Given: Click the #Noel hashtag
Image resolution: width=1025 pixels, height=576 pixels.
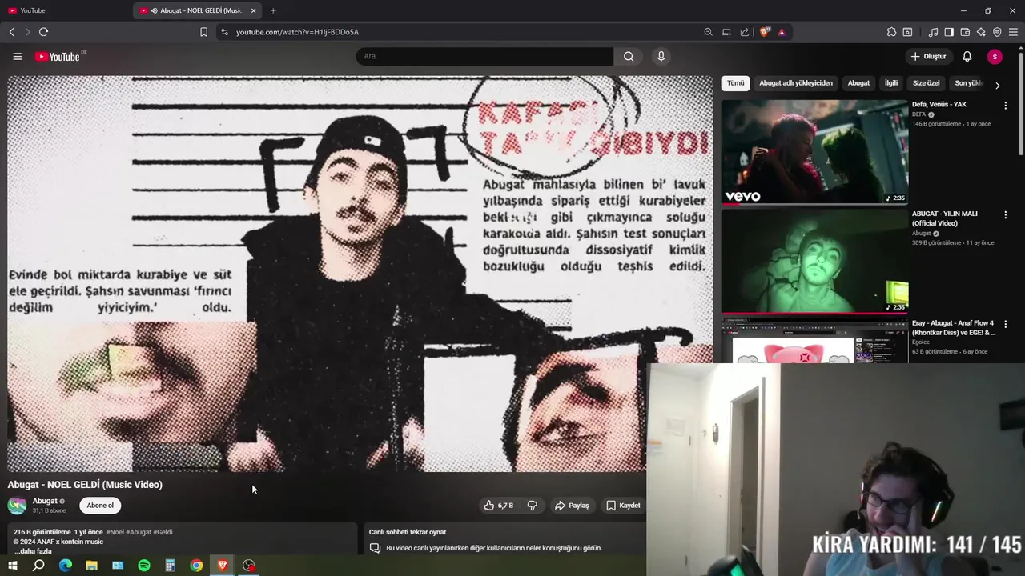Looking at the screenshot, I should click(x=115, y=532).
